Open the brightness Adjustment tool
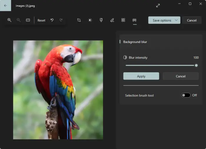Screen dimensions: 206x149 pyautogui.click(x=90, y=20)
